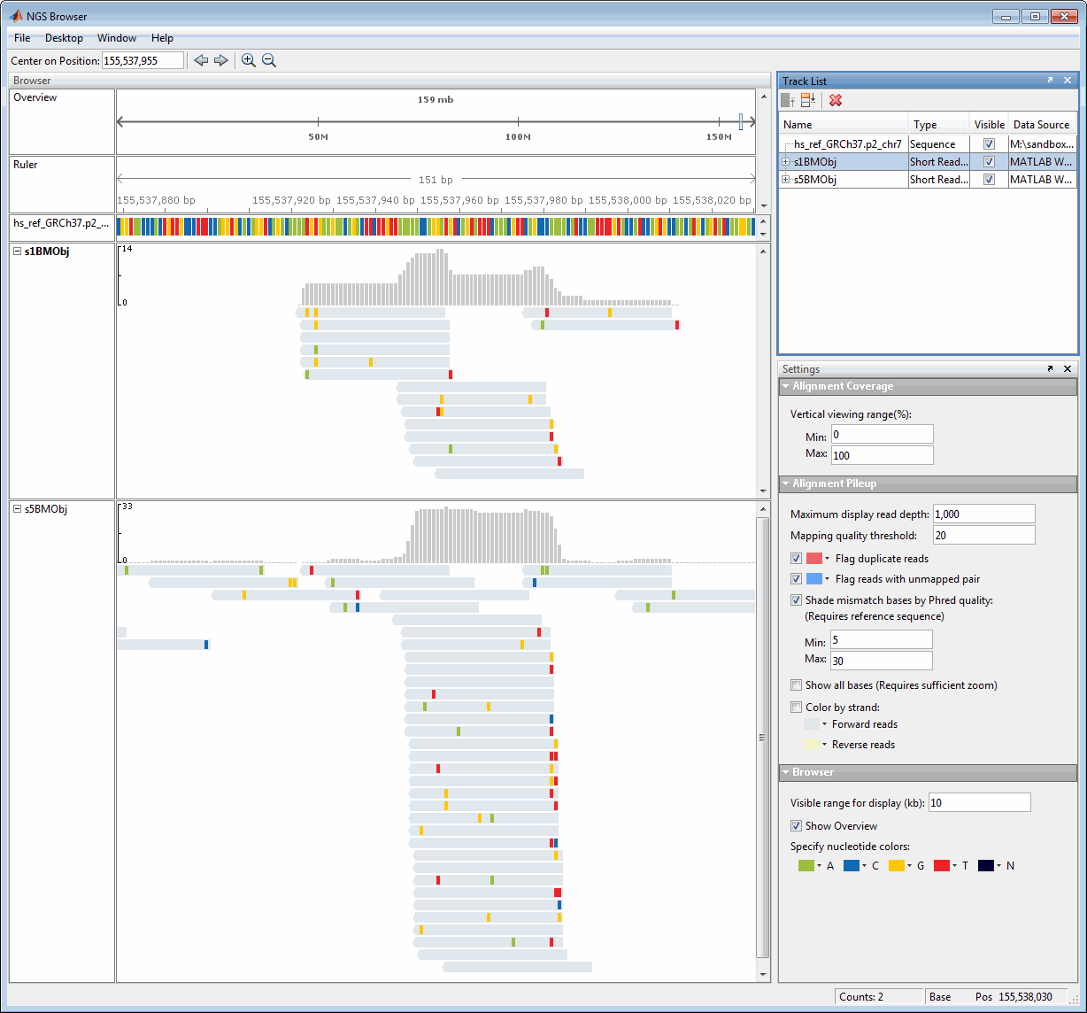This screenshot has width=1087, height=1013.
Task: Select hs_ref_GRCh37.p2_chr7 row in Track List
Action: click(x=928, y=143)
